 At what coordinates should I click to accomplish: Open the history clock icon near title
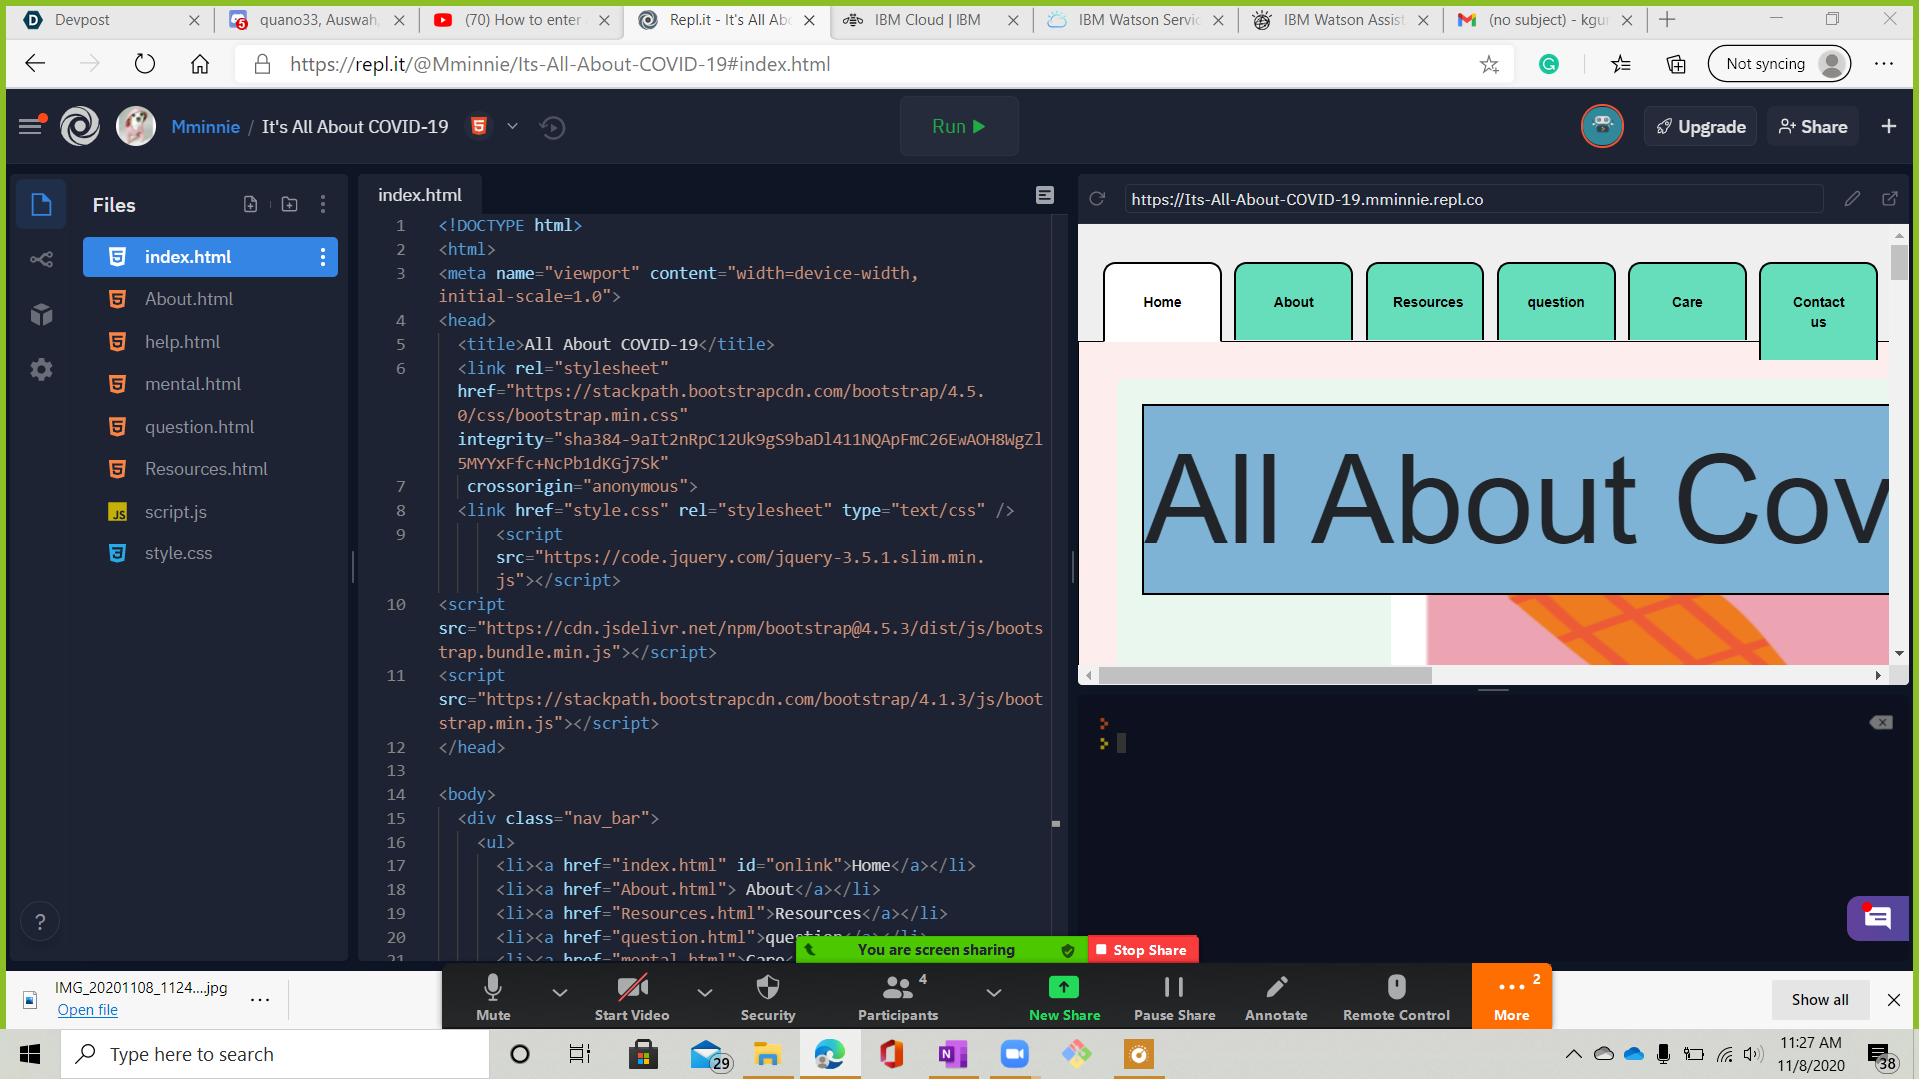click(552, 127)
